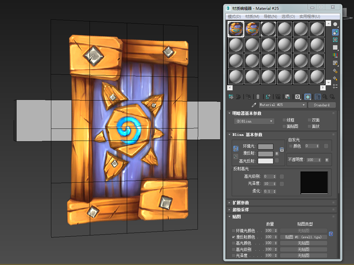
Task: Open the (B)Blinn shader dropdown
Action: pyautogui.click(x=254, y=121)
